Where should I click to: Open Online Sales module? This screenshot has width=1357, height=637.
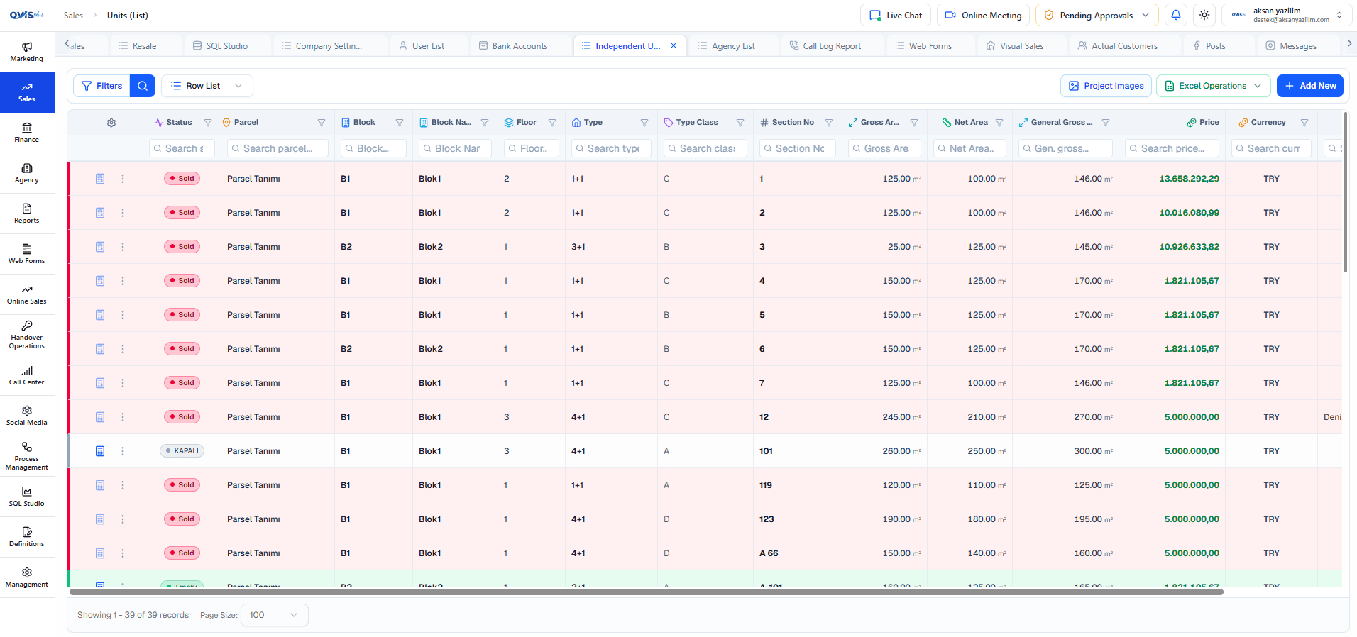coord(27,294)
